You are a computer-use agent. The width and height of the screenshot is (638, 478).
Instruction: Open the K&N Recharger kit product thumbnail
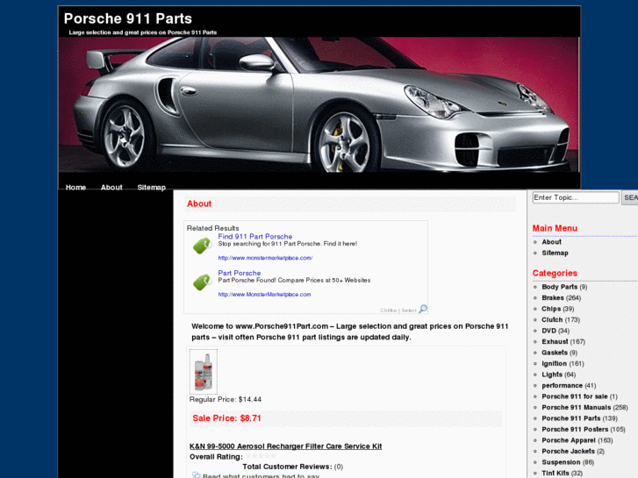204,372
